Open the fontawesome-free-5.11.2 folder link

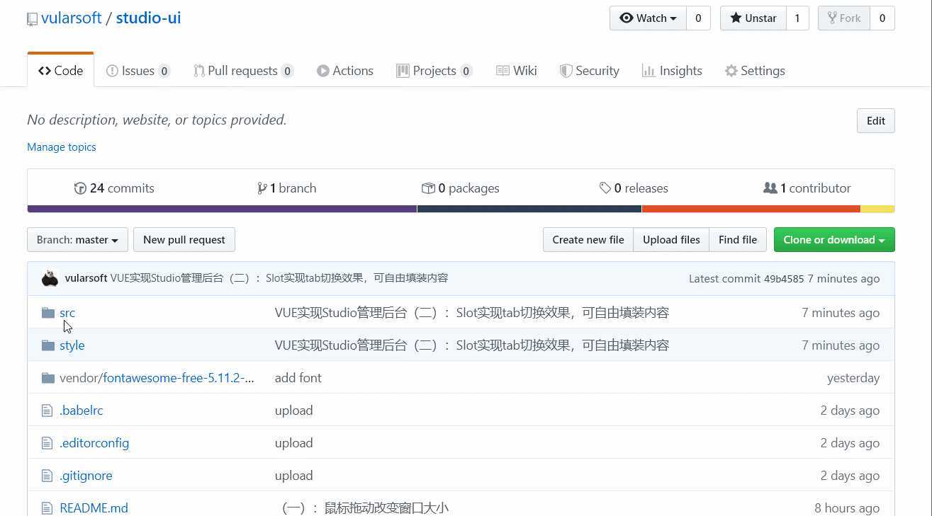coord(179,378)
